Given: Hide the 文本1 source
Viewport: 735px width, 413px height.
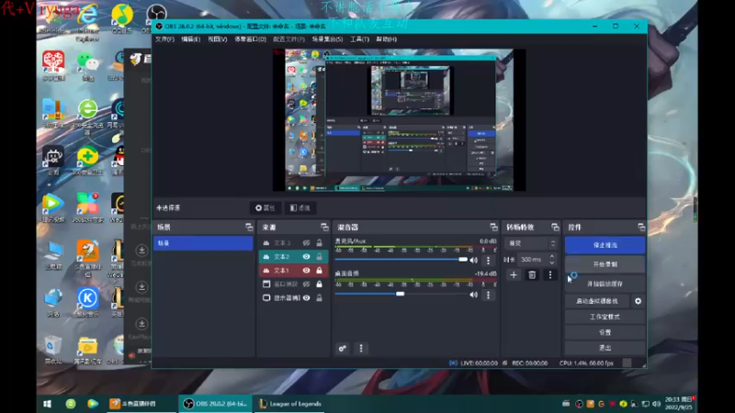Looking at the screenshot, I should pos(306,270).
